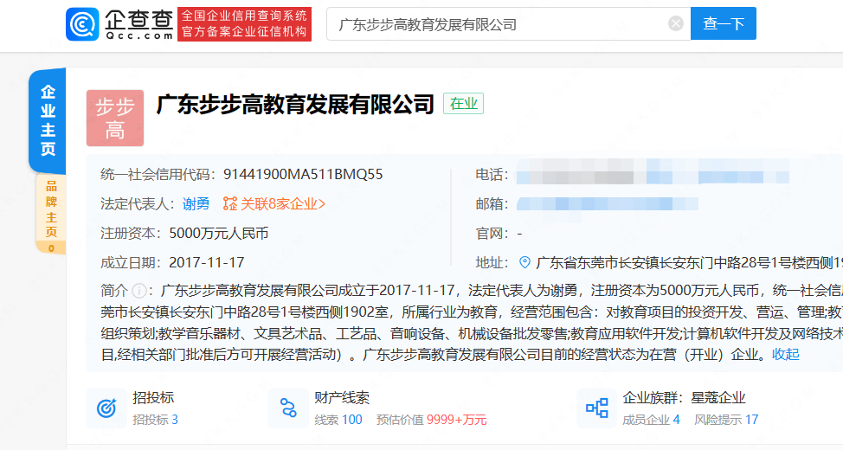The height and width of the screenshot is (450, 843).
Task: Click the info icon beside 简介
Action: (x=139, y=291)
